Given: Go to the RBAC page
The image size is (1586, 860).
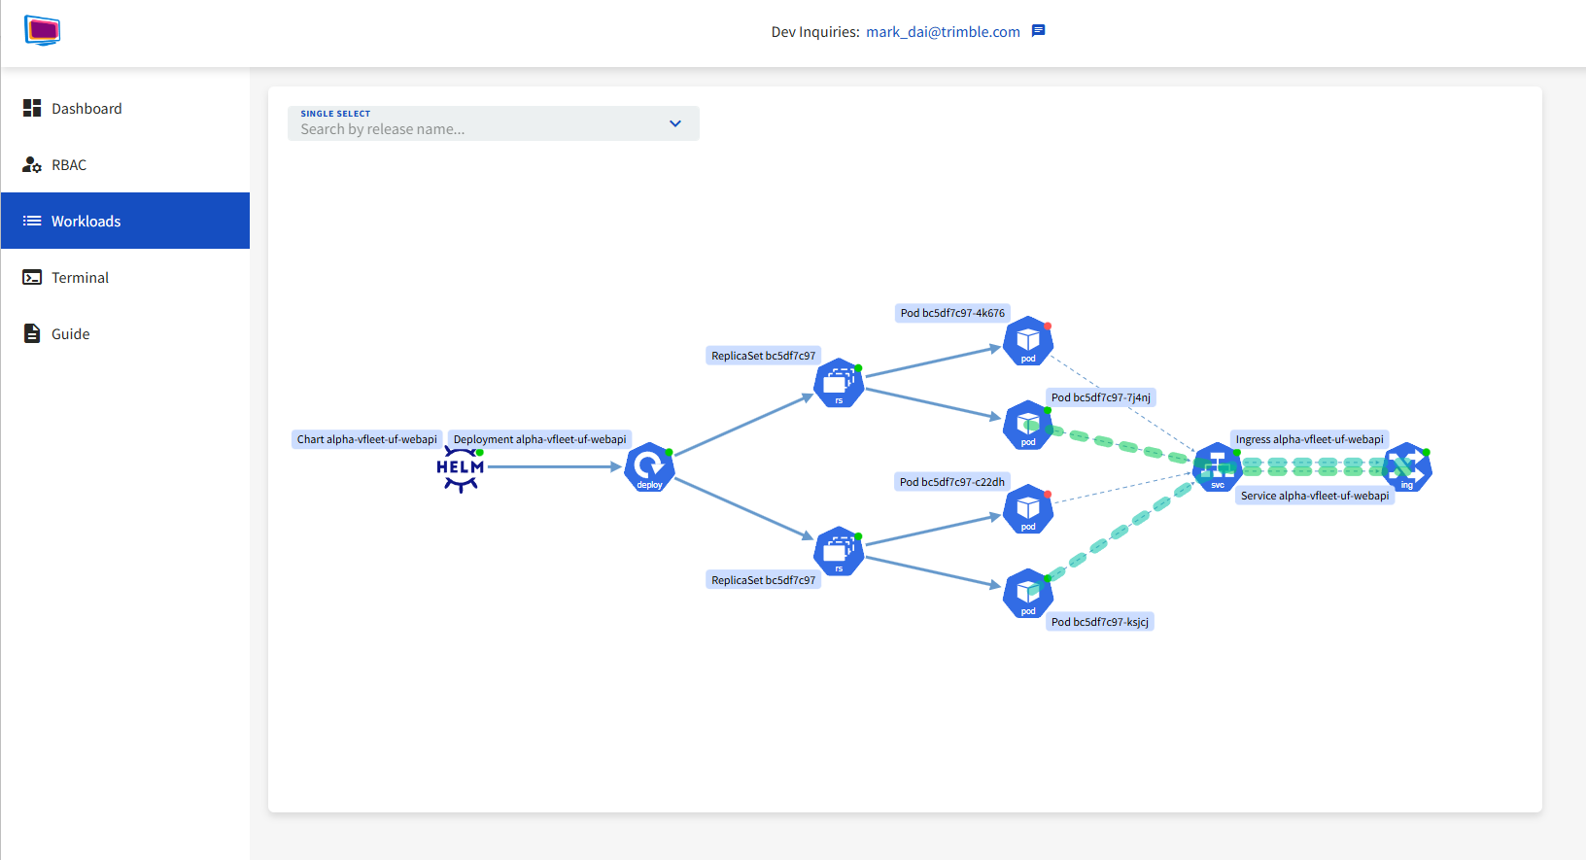Looking at the screenshot, I should point(69,165).
